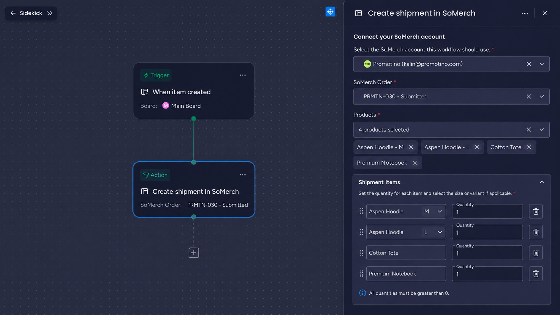Open the size dropdown showing M
Screen dimensions: 560x315
pos(433,211)
